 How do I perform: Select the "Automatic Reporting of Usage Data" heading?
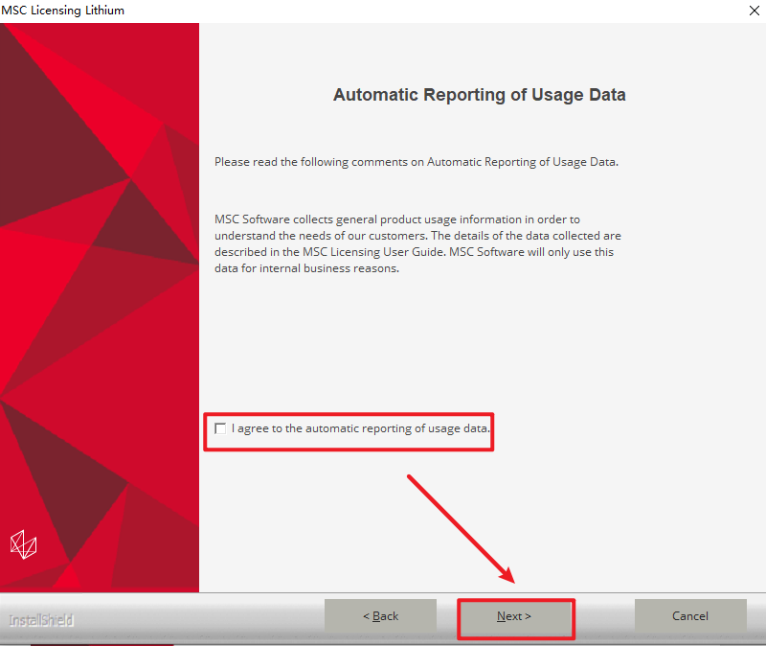tap(479, 95)
